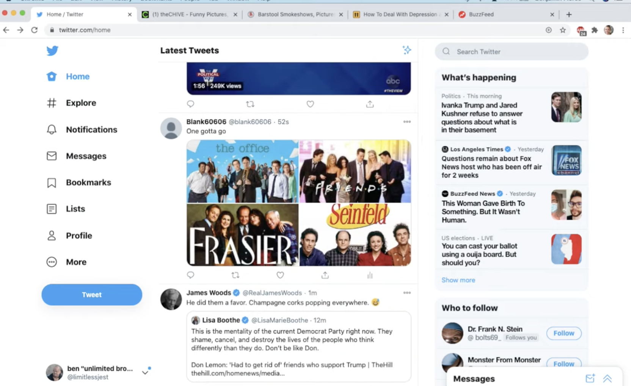Open more options for James Woods tweet
Screen dimensions: 631x386
407,293
